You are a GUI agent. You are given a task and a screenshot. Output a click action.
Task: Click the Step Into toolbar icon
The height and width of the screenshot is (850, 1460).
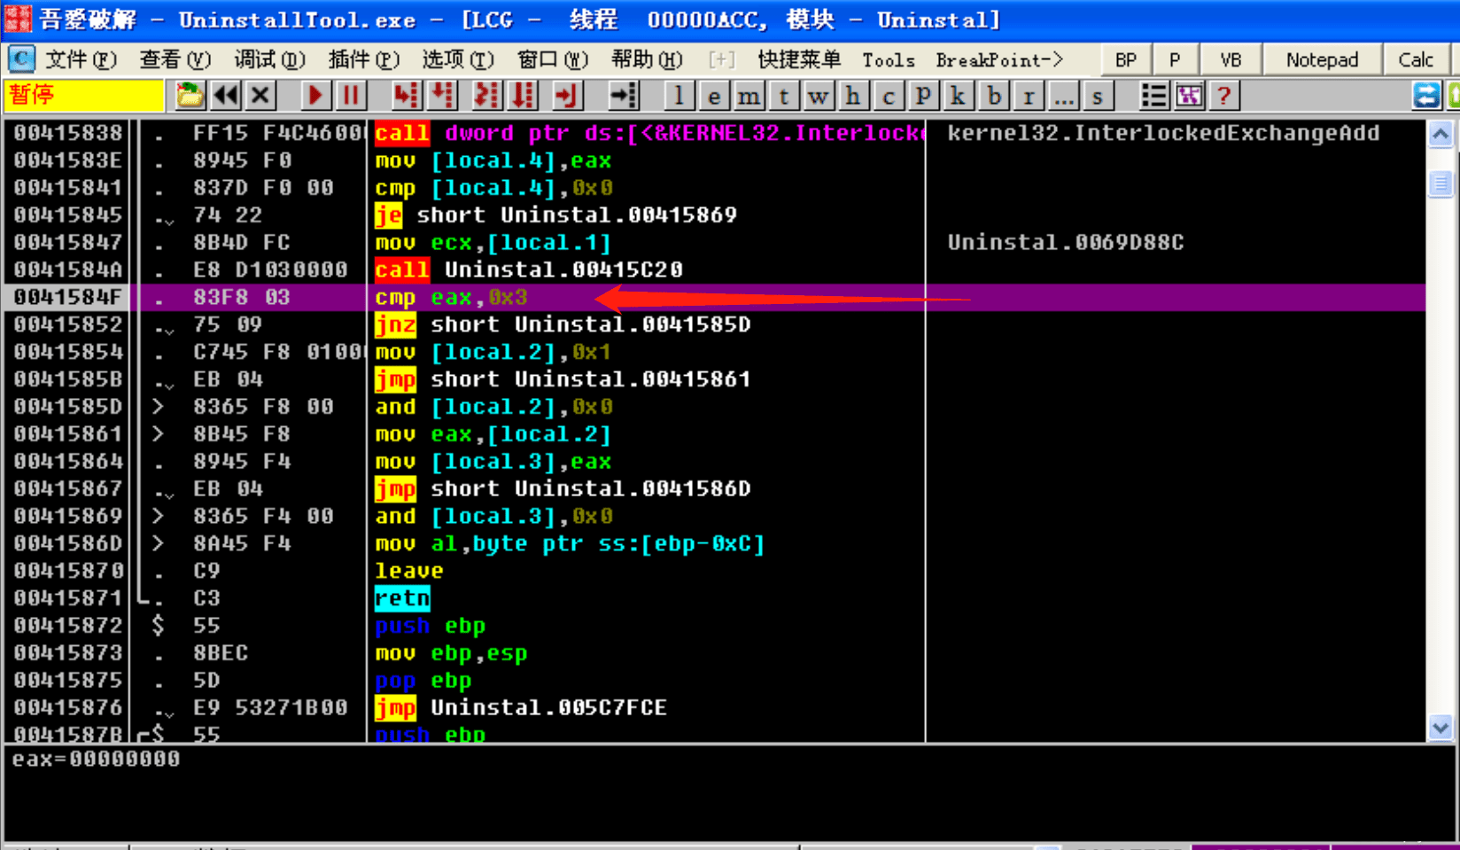(x=406, y=95)
